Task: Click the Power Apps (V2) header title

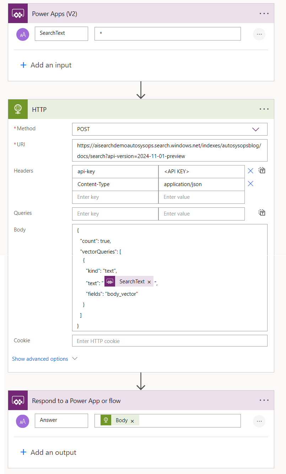Action: click(x=55, y=14)
